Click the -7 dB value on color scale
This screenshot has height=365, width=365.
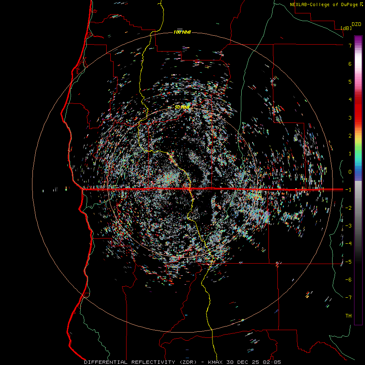pyautogui.click(x=348, y=298)
